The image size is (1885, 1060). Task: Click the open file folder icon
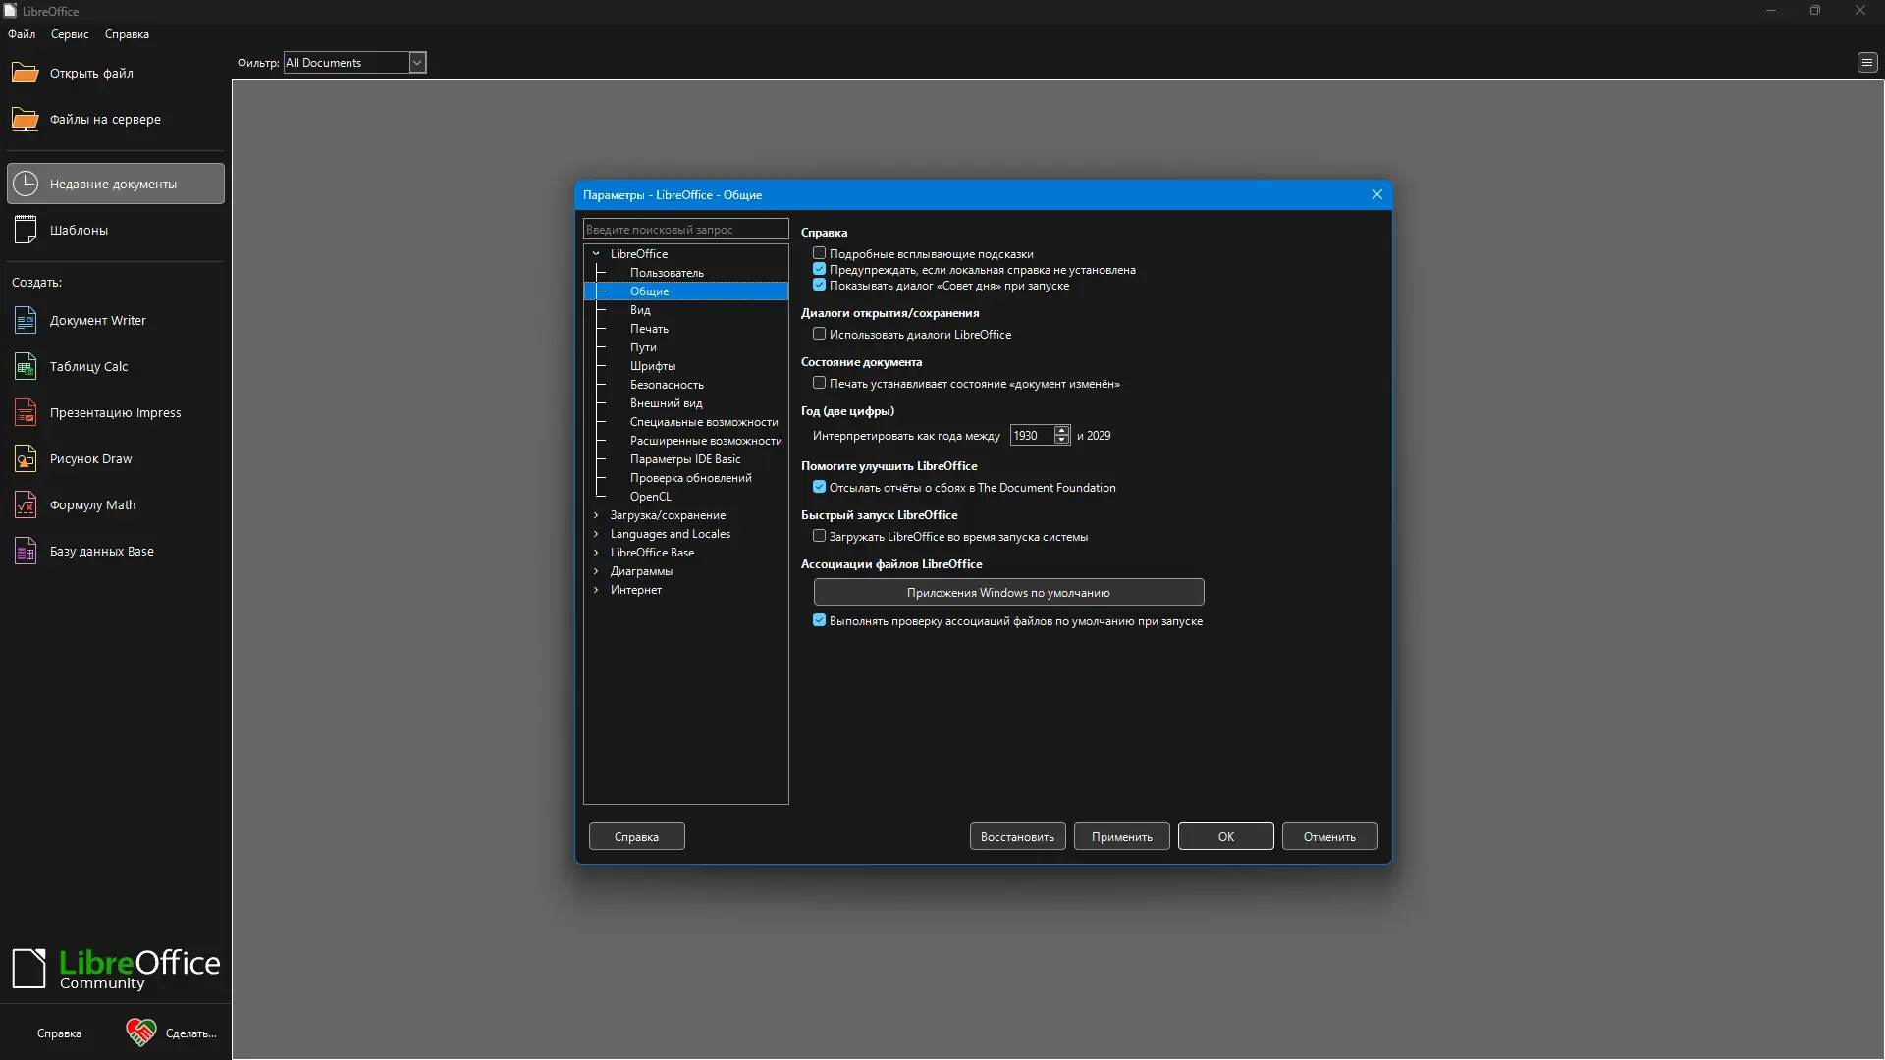click(25, 74)
